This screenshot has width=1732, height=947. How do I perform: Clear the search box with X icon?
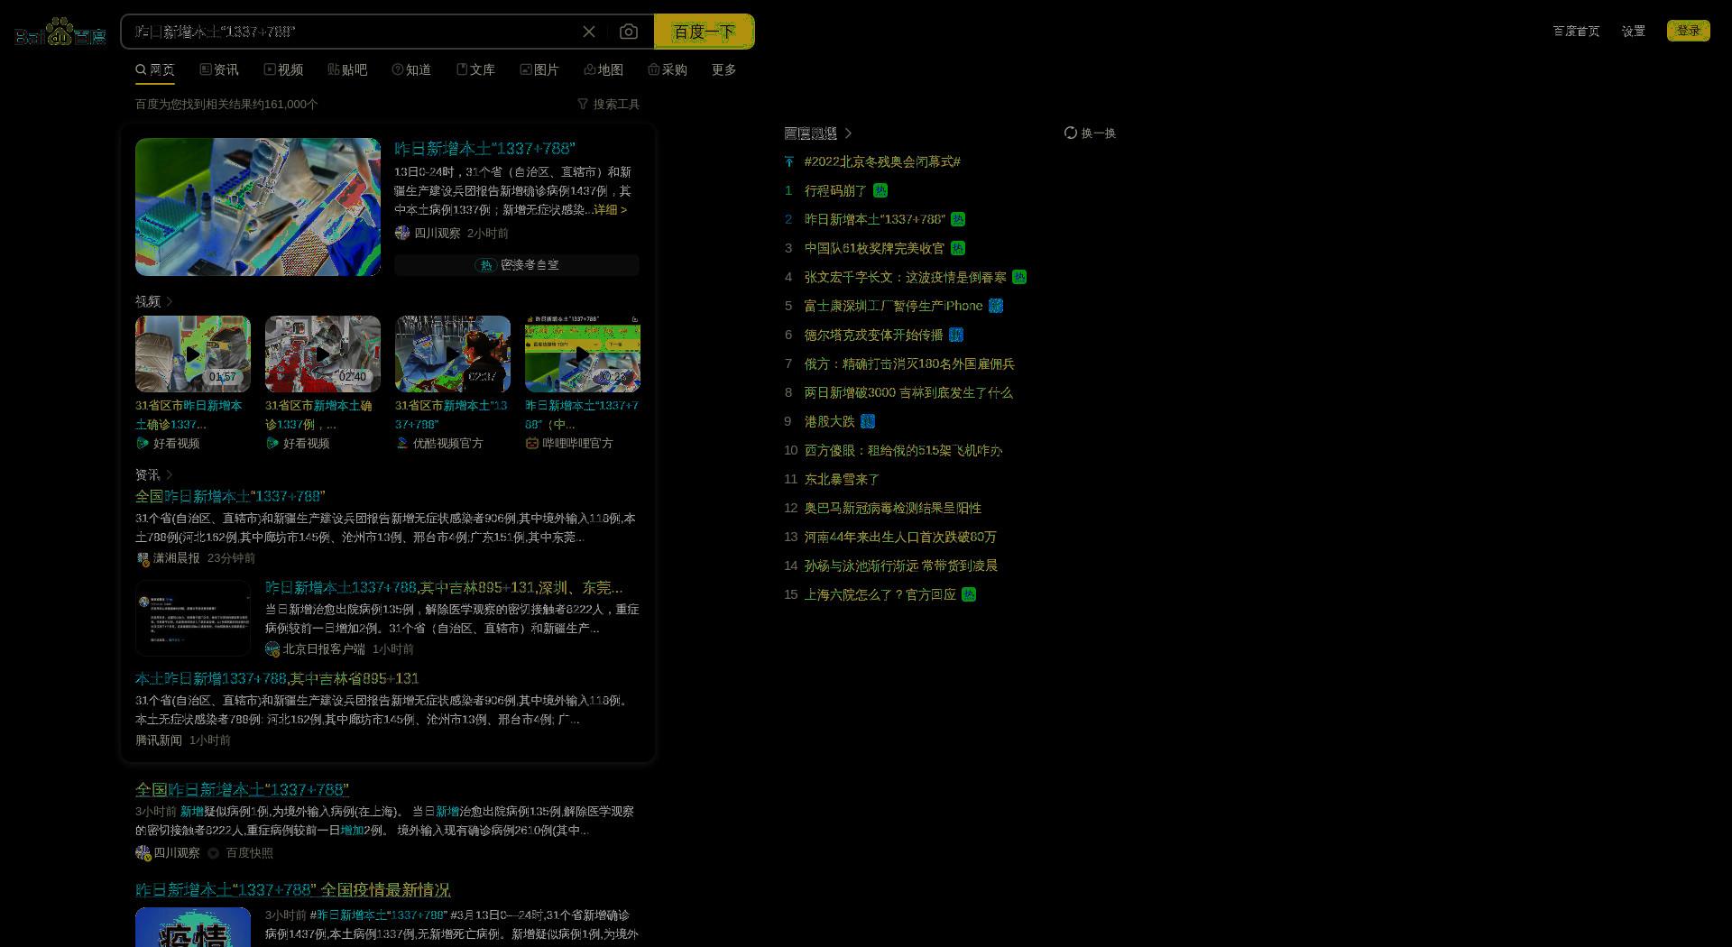pyautogui.click(x=589, y=32)
